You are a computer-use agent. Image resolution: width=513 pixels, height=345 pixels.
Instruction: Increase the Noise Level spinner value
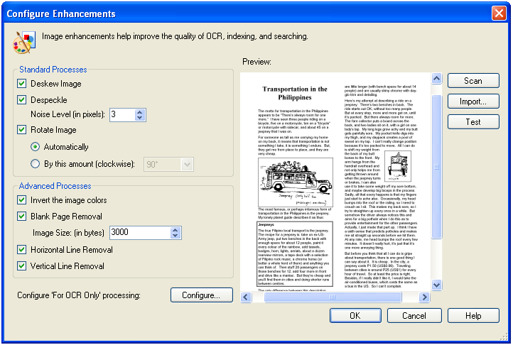click(140, 112)
